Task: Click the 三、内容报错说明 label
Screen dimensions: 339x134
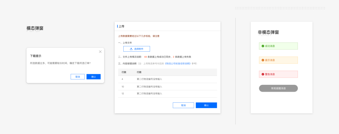Action: pos(127,64)
